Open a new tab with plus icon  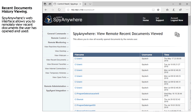coord(85,4)
